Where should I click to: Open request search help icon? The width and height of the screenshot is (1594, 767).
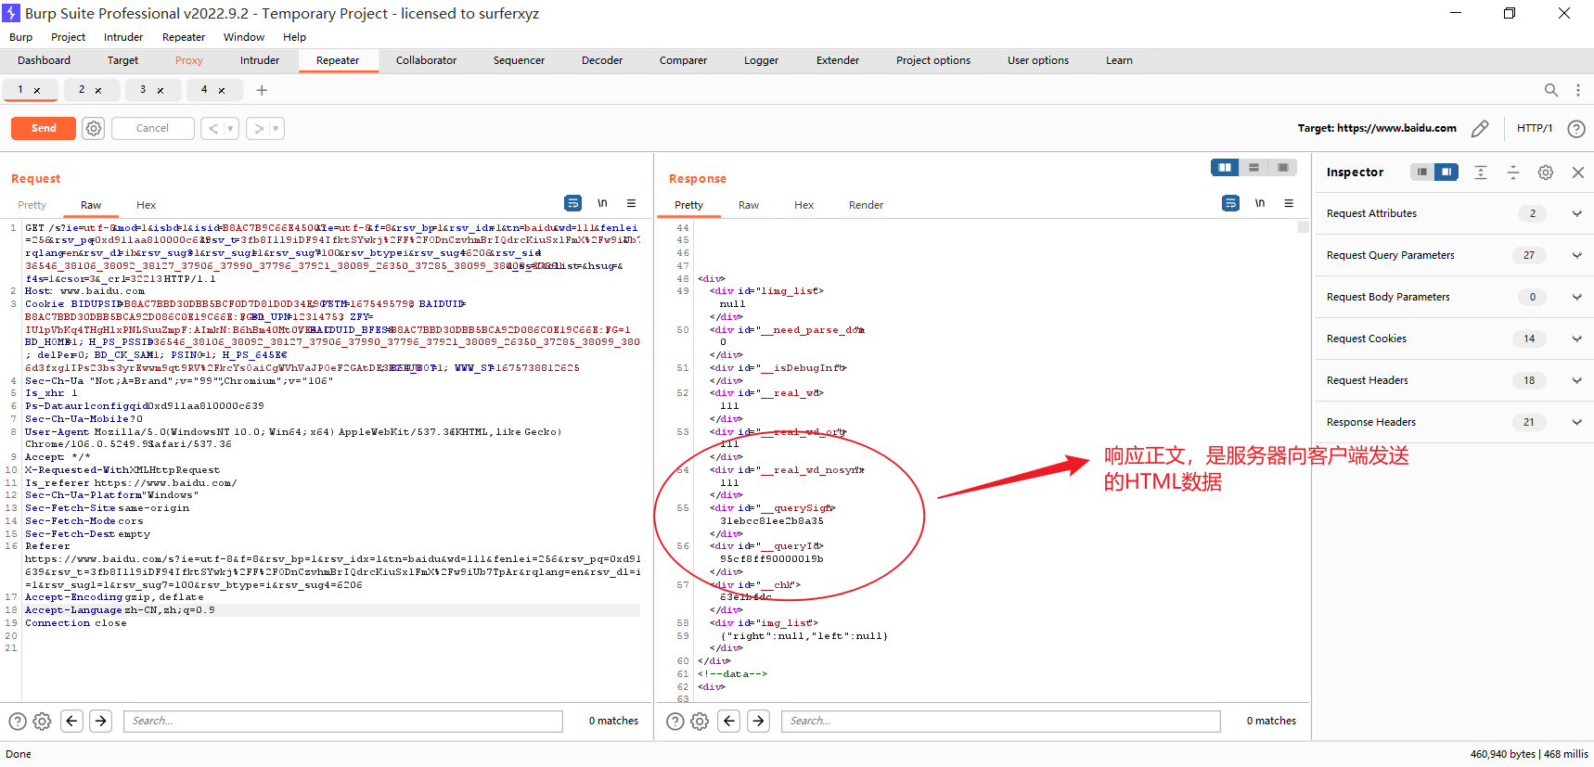tap(18, 721)
